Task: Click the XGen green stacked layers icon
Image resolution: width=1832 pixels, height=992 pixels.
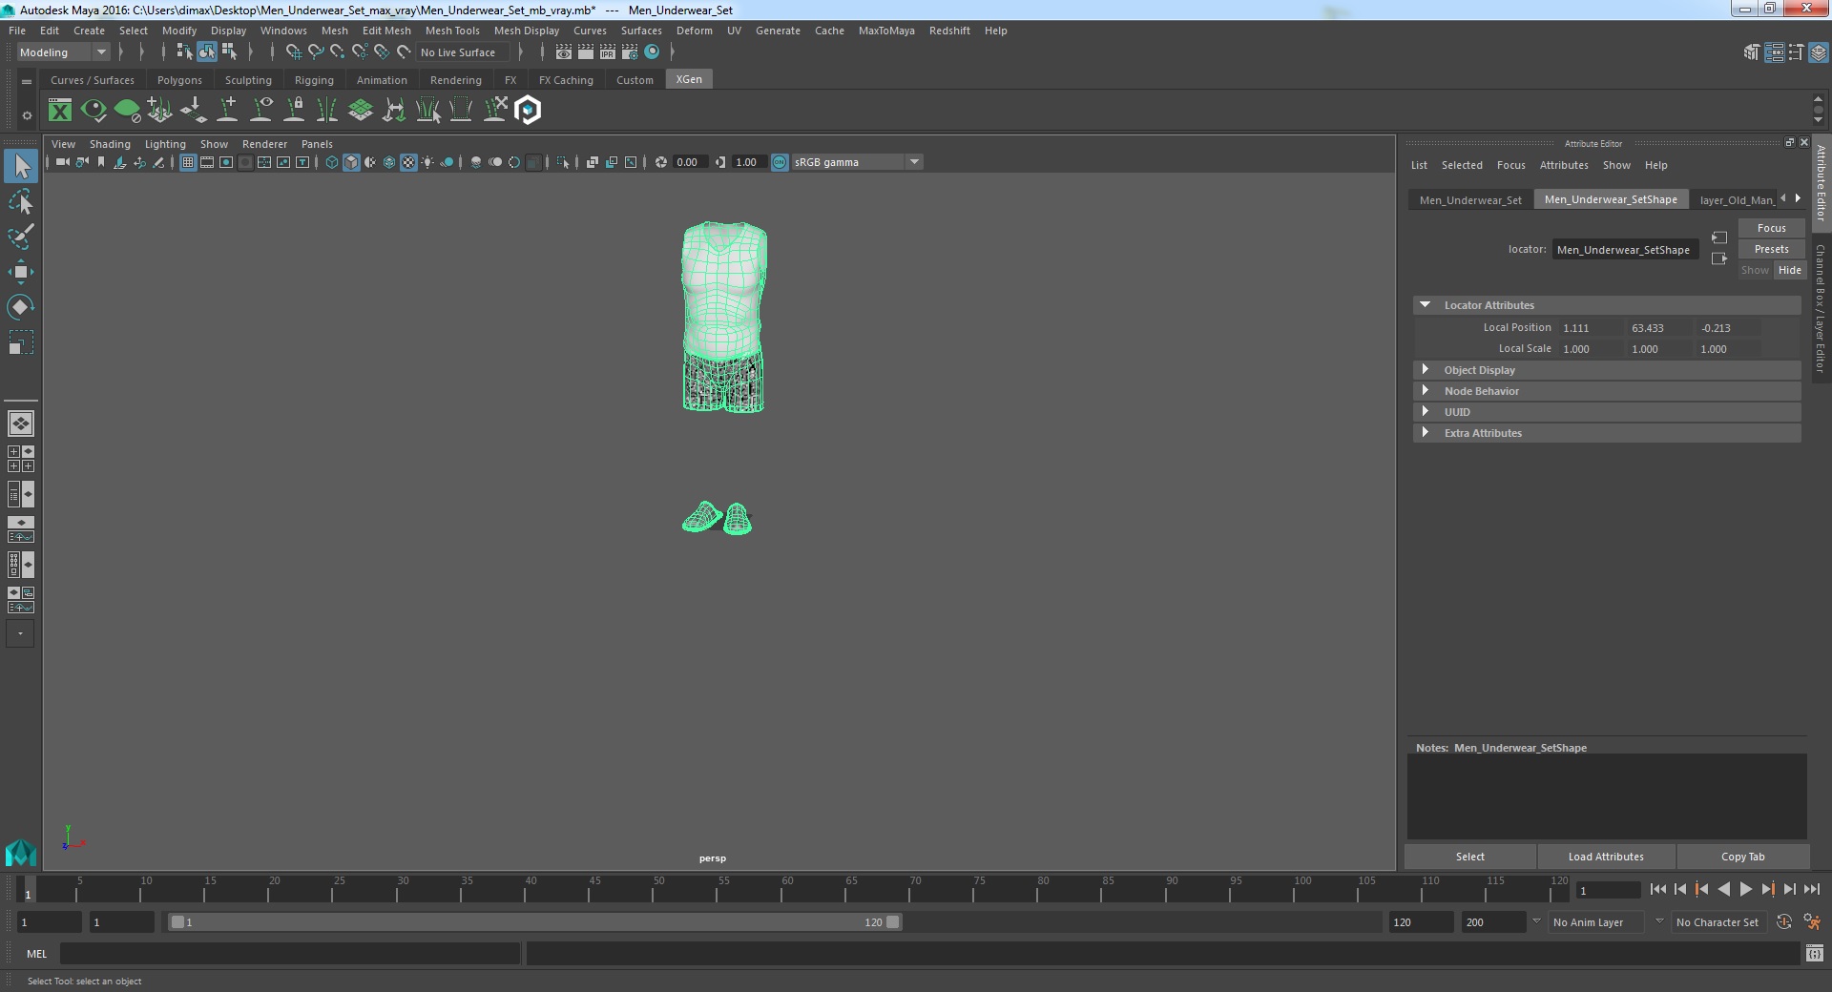Action: [x=361, y=111]
